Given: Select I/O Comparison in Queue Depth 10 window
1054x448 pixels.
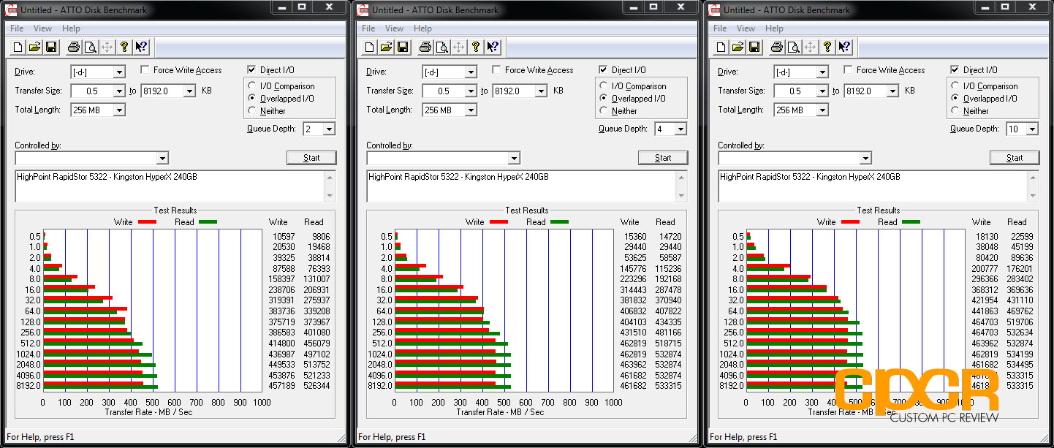Looking at the screenshot, I should (956, 86).
